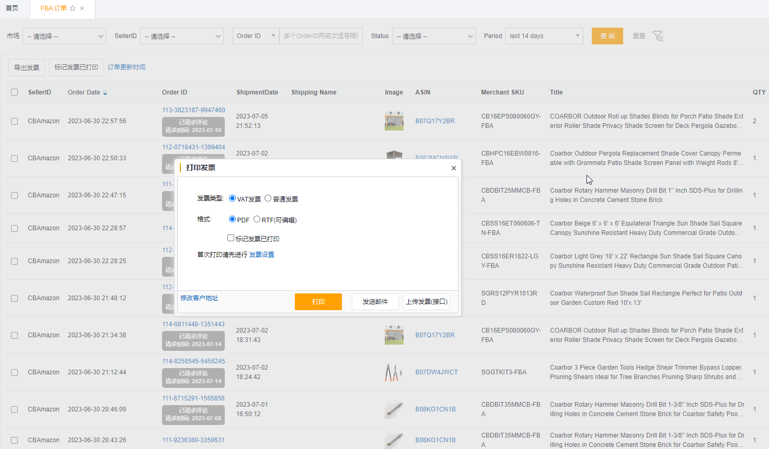
Task: Expand Period last 14 days dropdown
Action: coord(544,36)
